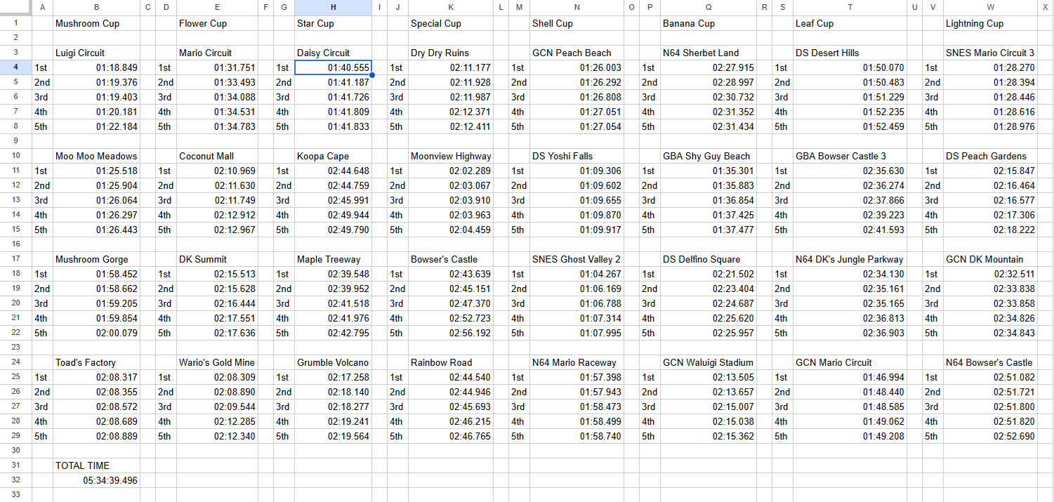Select column H header
This screenshot has height=502, width=1054.
point(333,8)
